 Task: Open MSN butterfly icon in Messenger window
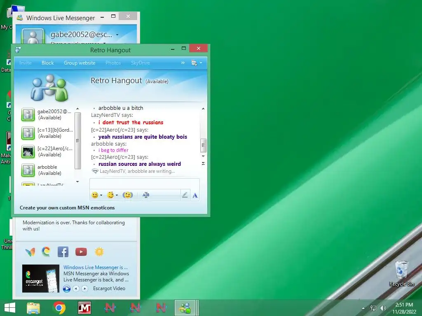click(x=30, y=252)
